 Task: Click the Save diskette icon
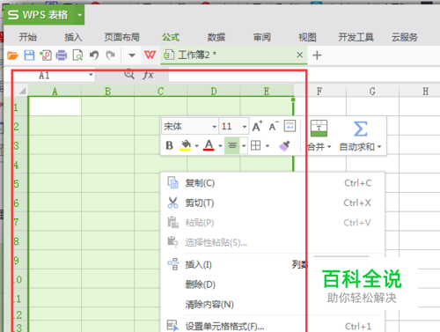(x=29, y=55)
